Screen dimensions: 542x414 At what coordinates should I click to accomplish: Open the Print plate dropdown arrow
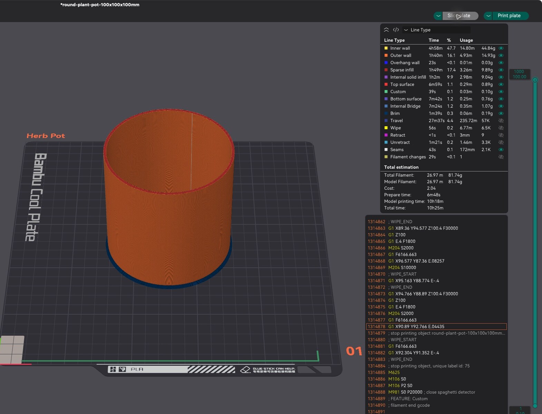pyautogui.click(x=488, y=16)
